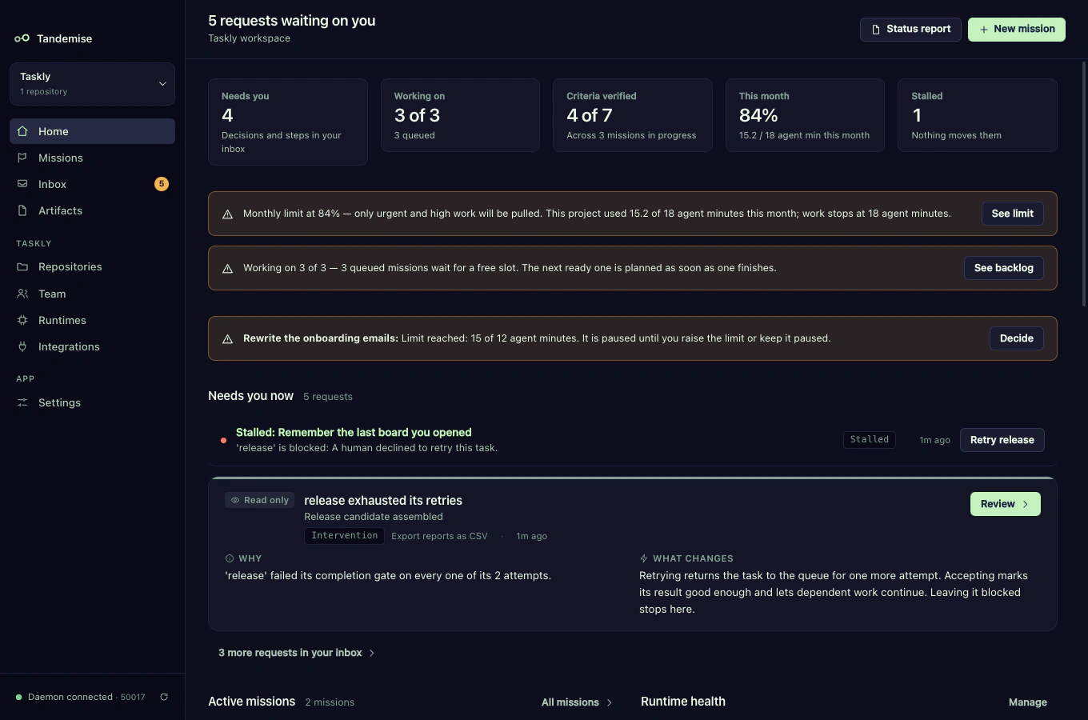Click the Artifacts file icon
This screenshot has height=720, width=1088.
tap(22, 210)
